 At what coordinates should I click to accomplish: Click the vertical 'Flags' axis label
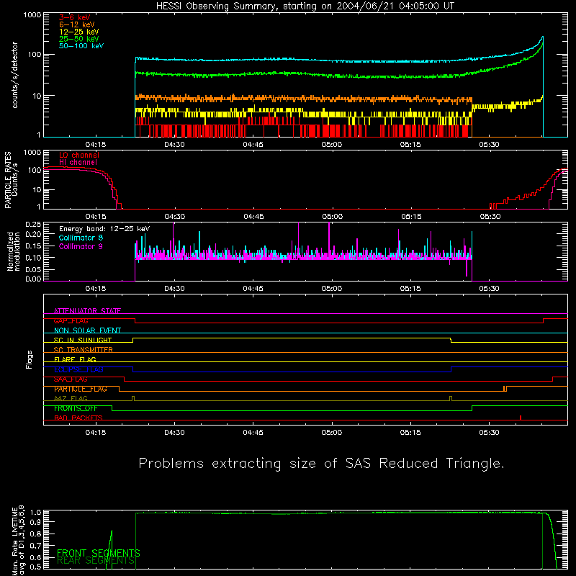[x=30, y=359]
